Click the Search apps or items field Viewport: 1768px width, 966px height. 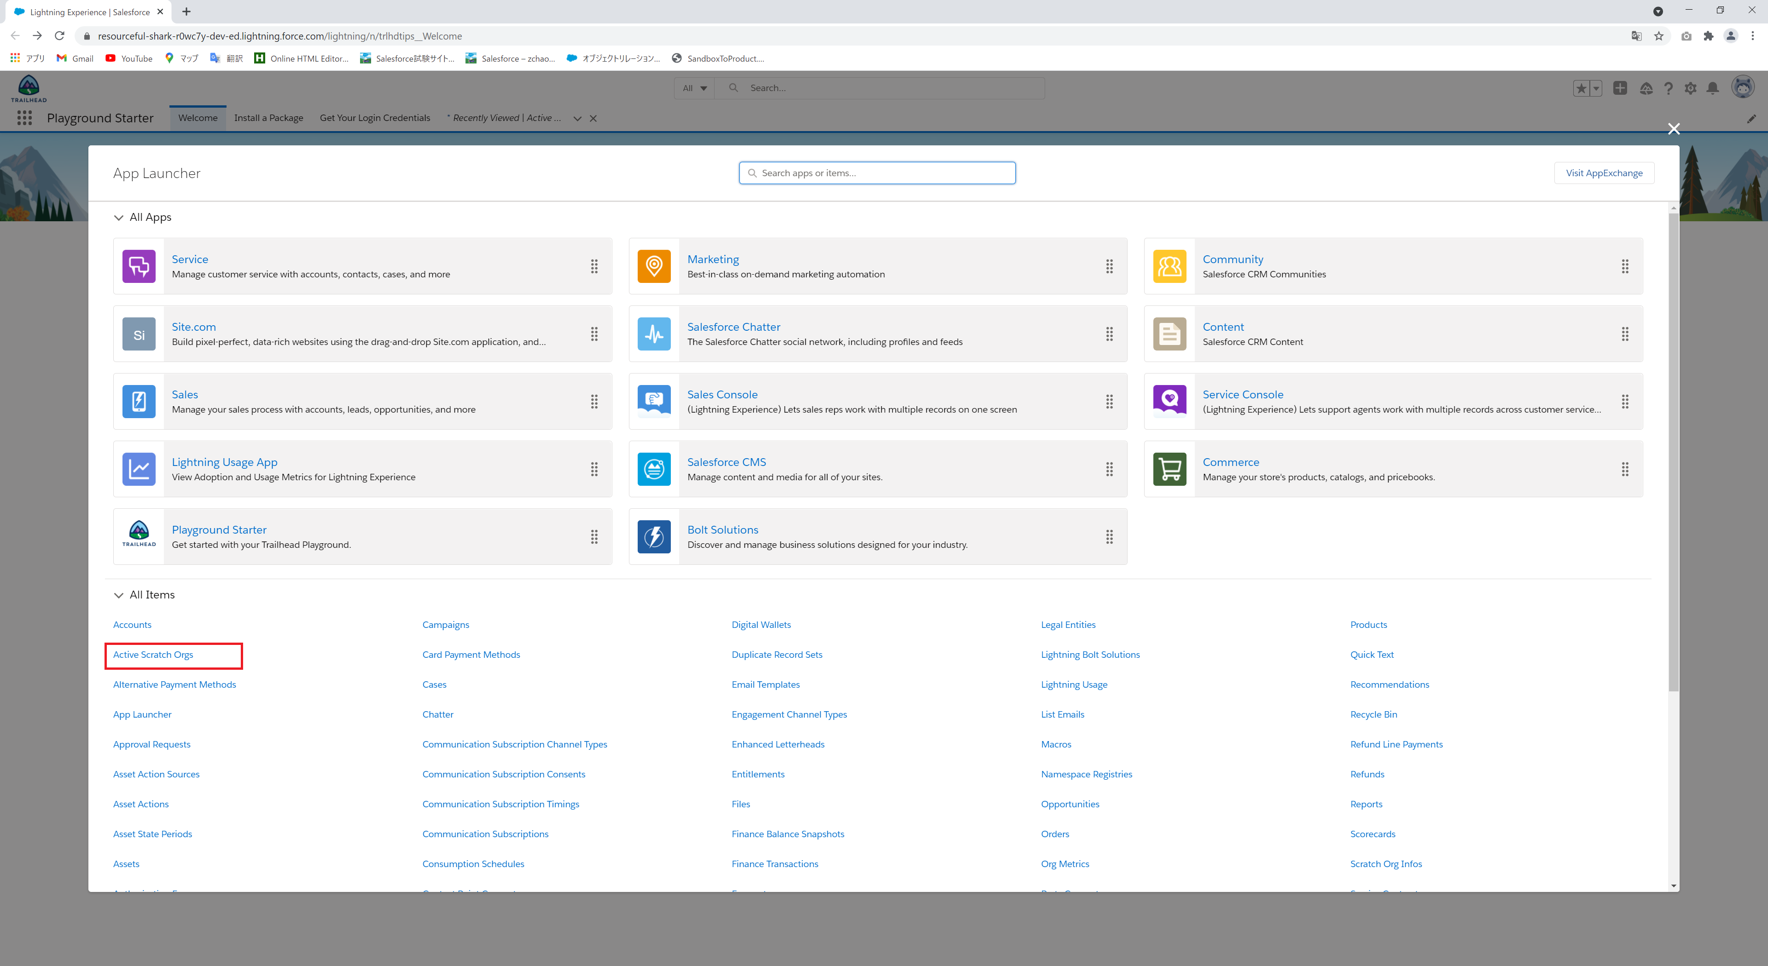coord(877,173)
